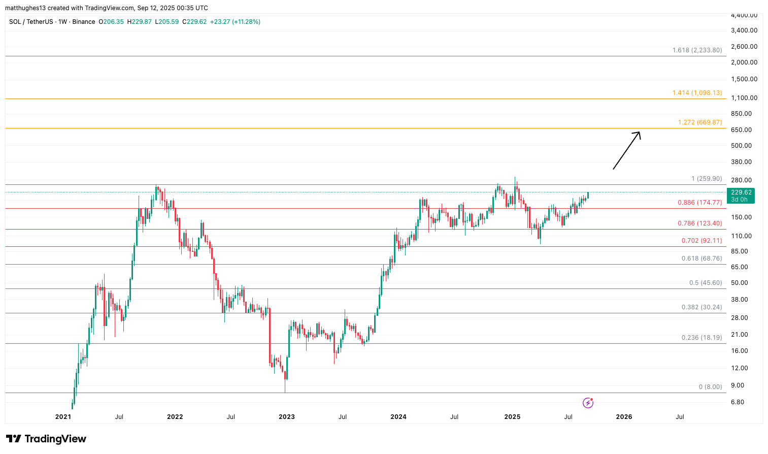Click 2023 on the time axis
The width and height of the screenshot is (768, 454).
[x=286, y=417]
